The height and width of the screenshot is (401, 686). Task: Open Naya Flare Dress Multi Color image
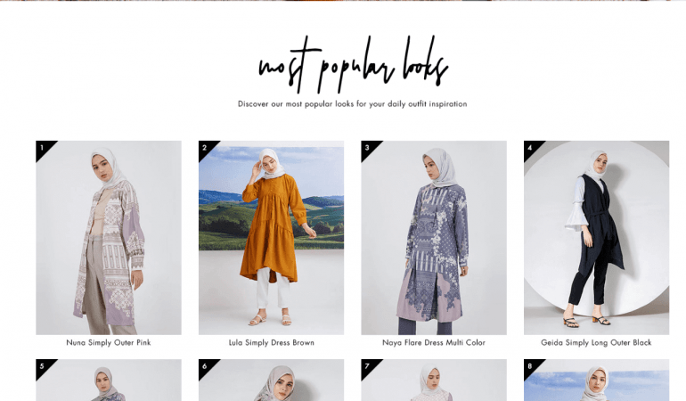[434, 238]
